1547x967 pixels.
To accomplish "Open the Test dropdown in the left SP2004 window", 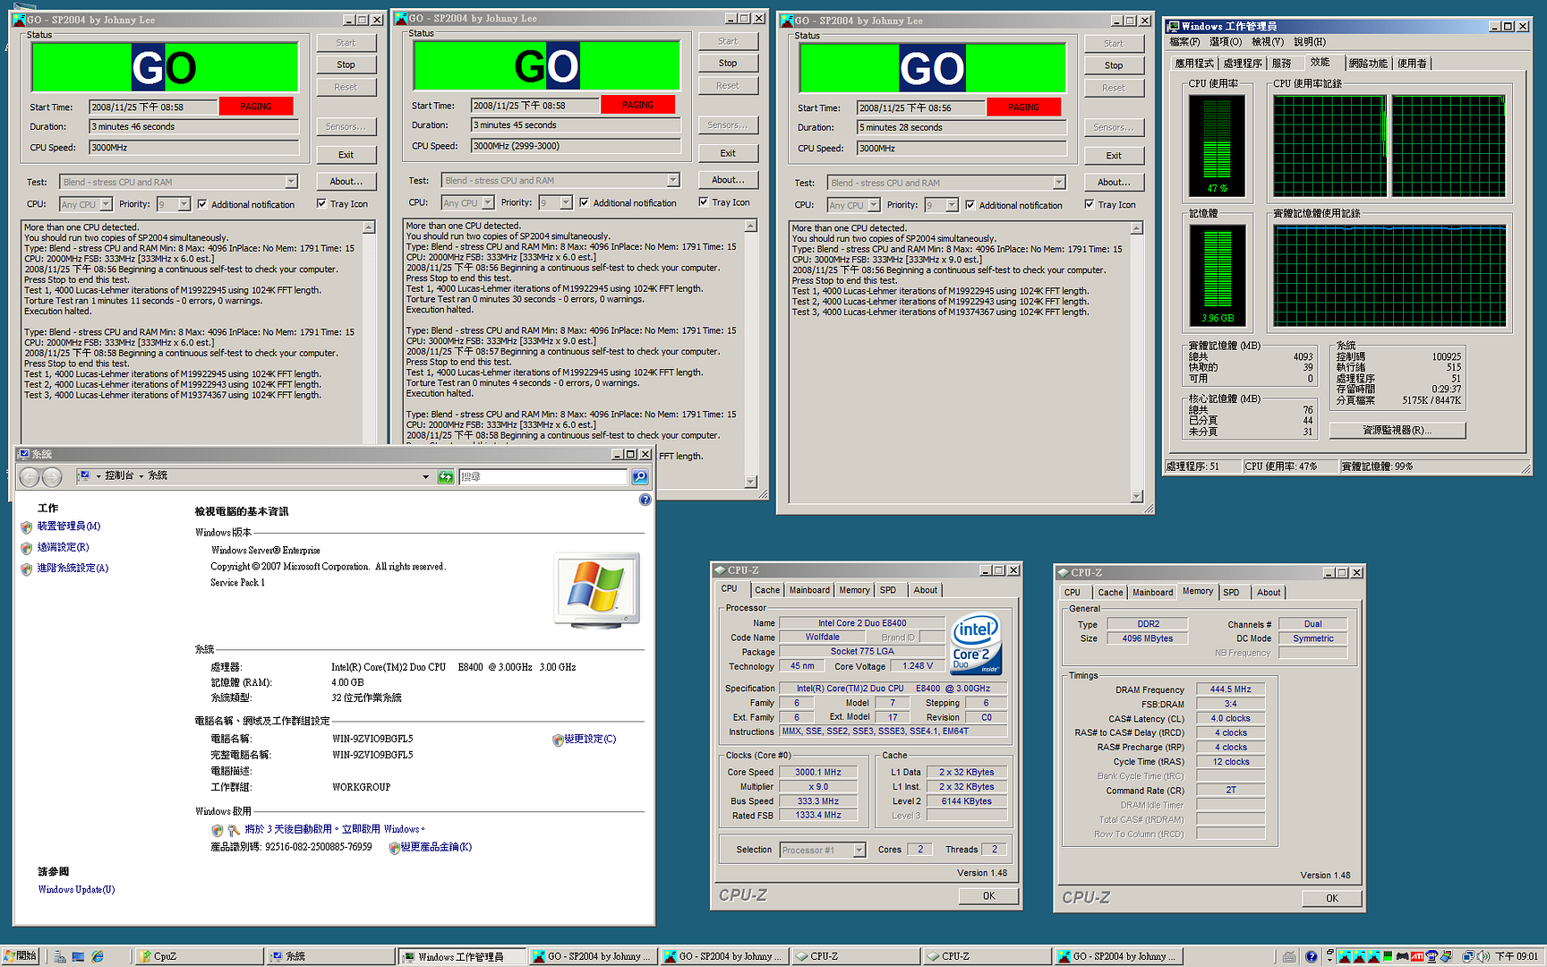I will tap(291, 182).
